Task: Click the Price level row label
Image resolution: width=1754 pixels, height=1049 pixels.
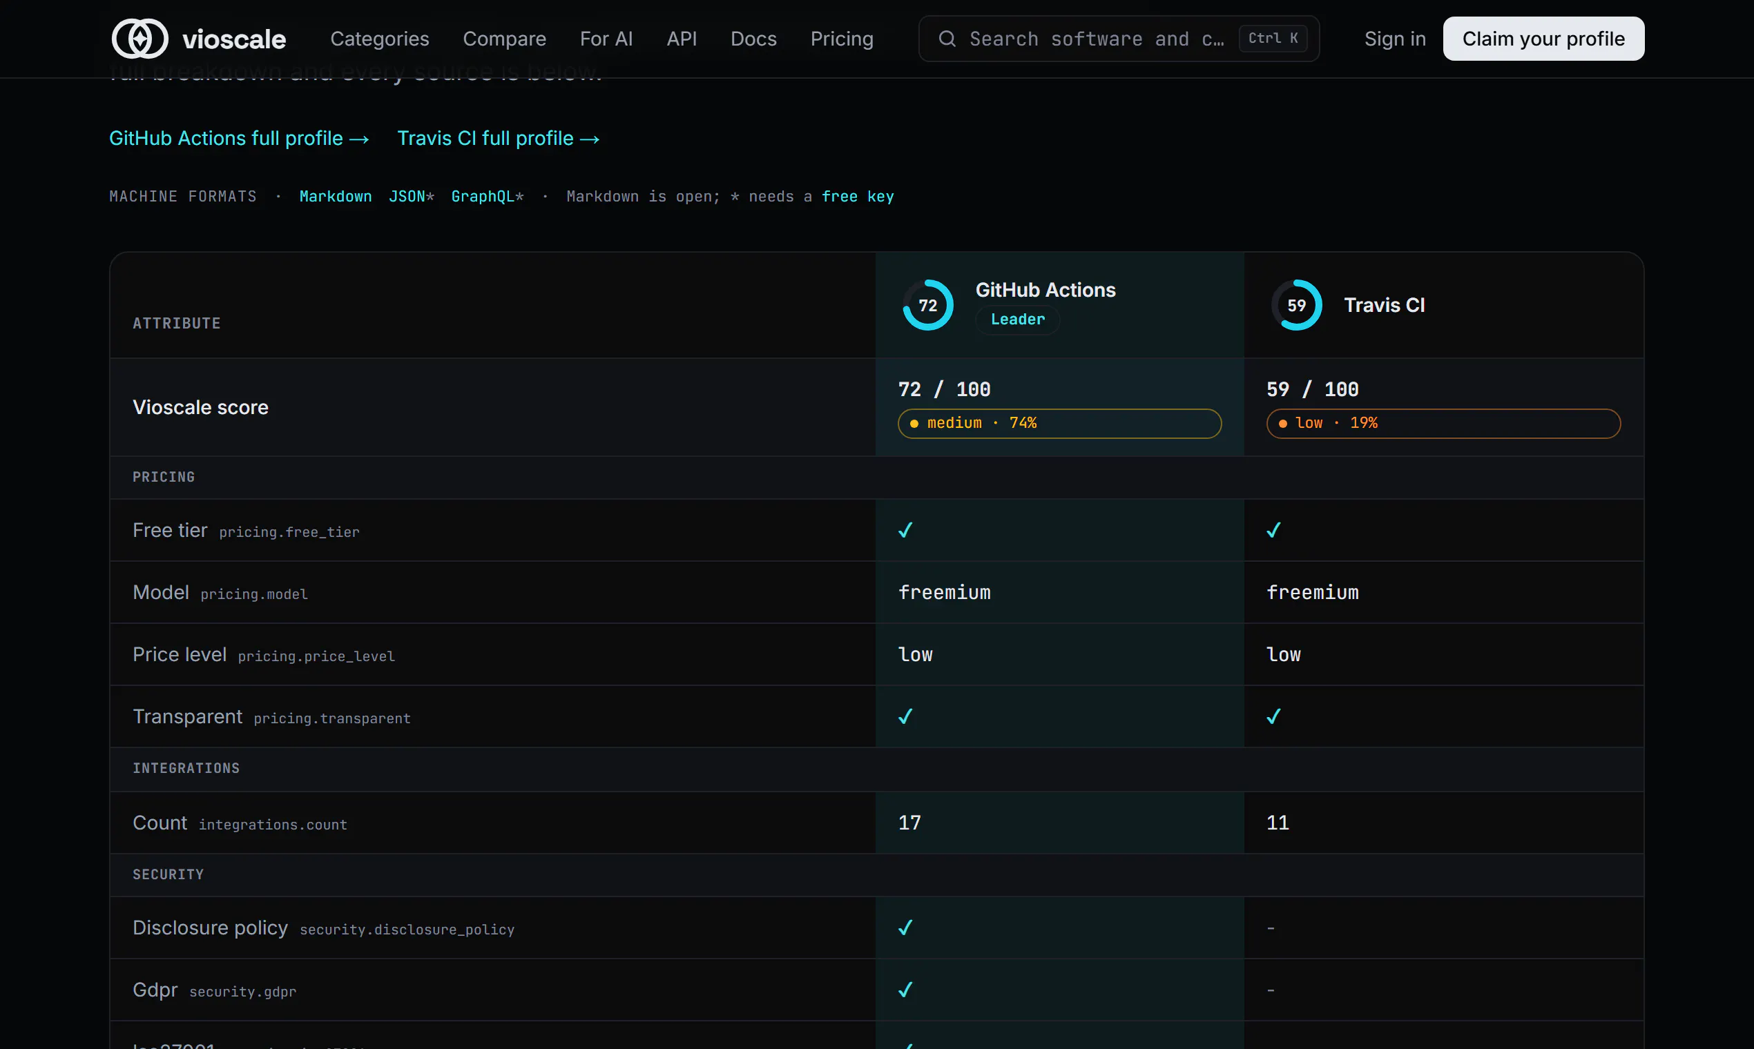Action: click(x=180, y=654)
